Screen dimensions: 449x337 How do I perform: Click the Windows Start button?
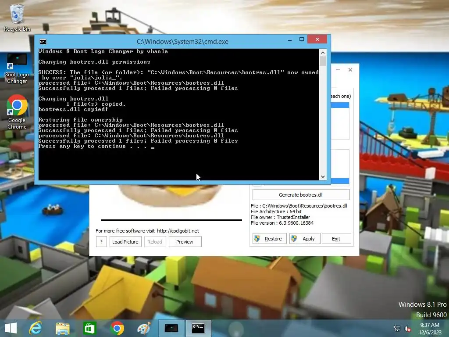(x=11, y=328)
